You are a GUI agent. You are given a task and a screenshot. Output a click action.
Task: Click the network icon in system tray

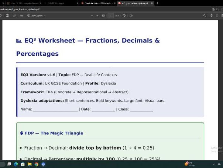point(219,164)
